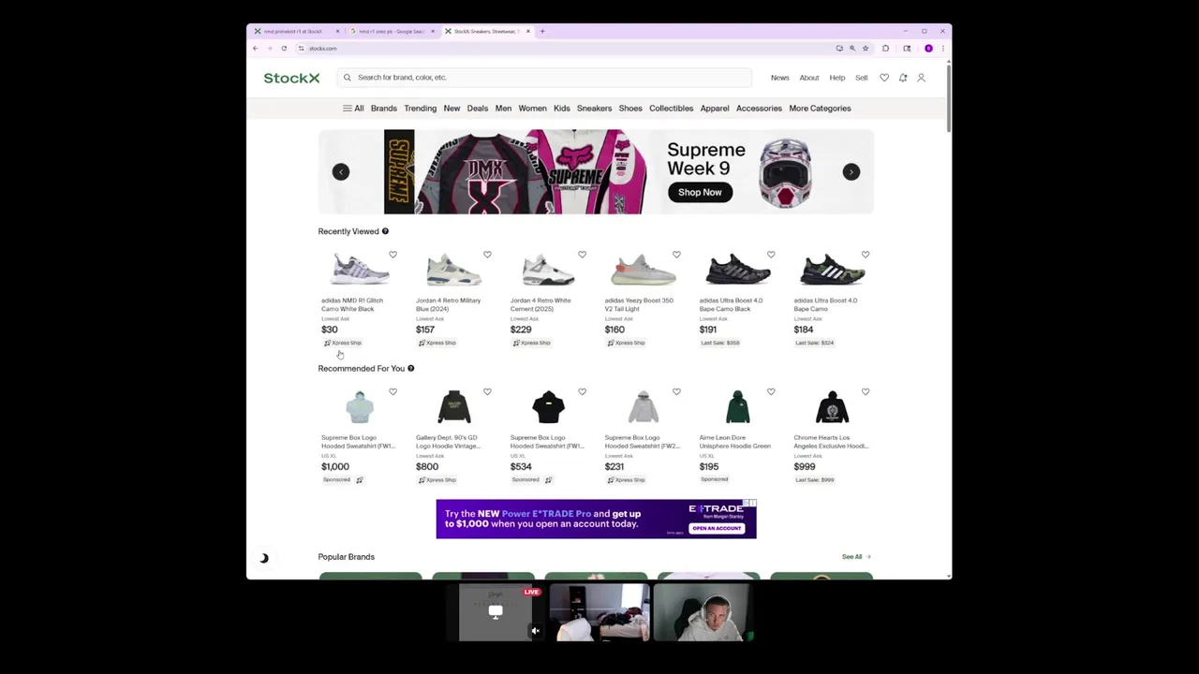
Task: Open a new browser tab
Action: click(x=542, y=31)
